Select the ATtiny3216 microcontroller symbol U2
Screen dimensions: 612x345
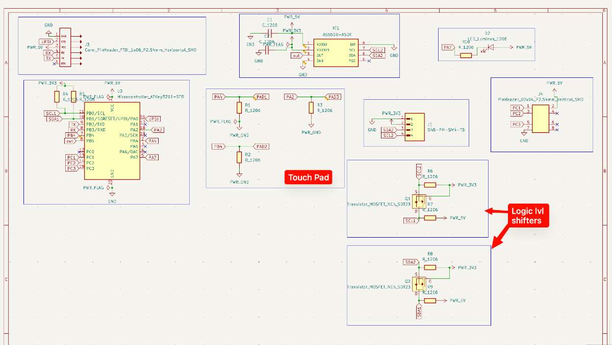112,141
